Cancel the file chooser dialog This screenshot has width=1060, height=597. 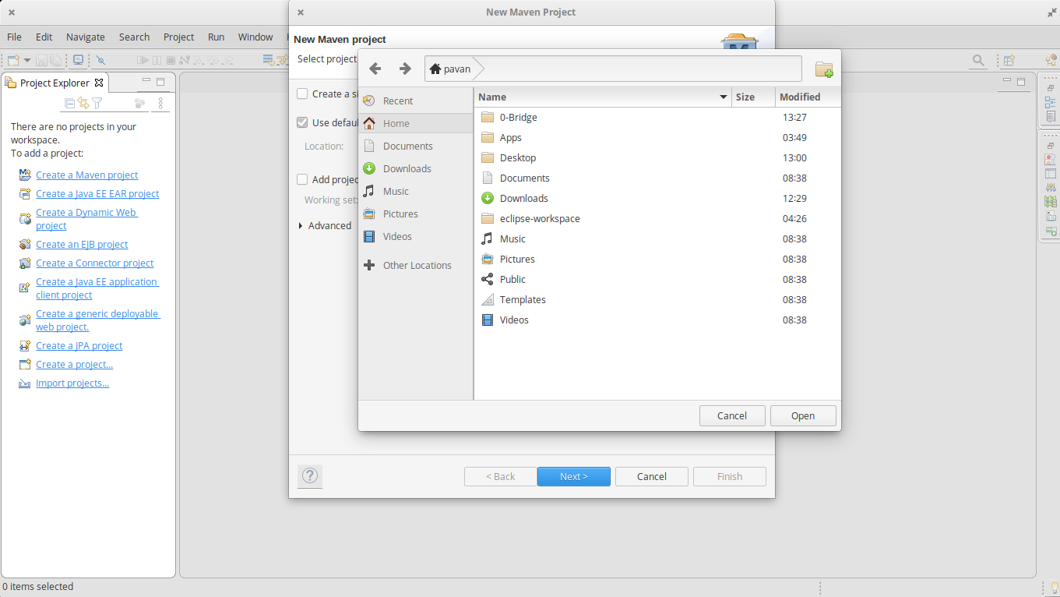click(x=732, y=415)
